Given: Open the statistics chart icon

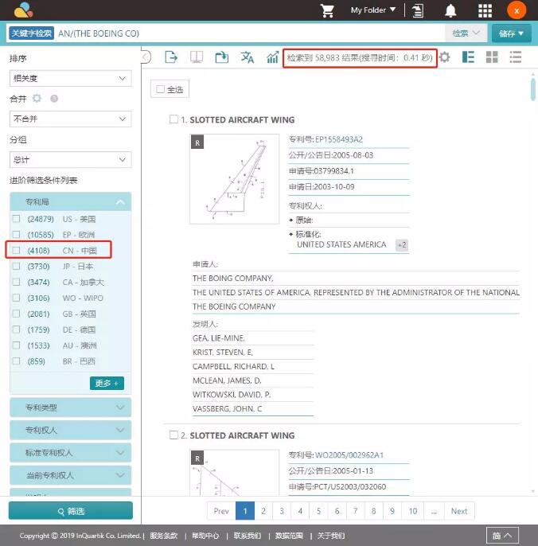Looking at the screenshot, I should coord(272,57).
